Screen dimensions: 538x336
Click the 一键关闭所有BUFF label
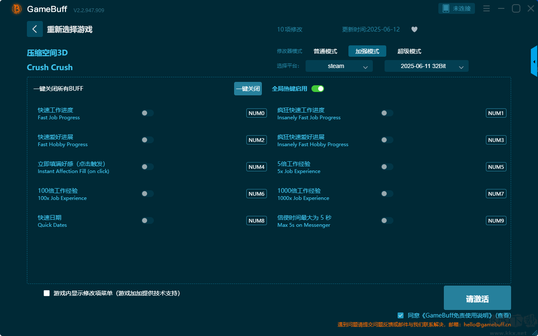coord(58,89)
